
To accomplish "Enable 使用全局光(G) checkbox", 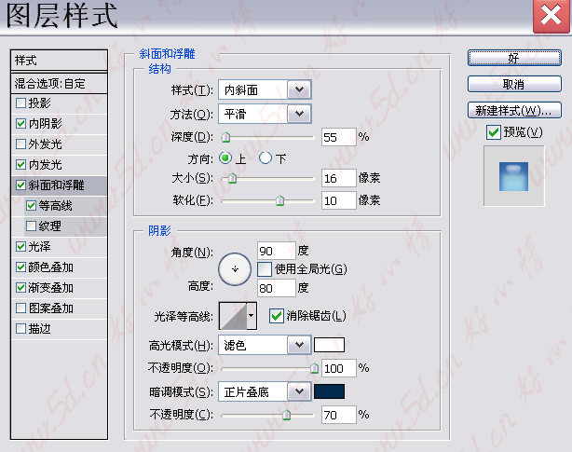I will [x=265, y=269].
